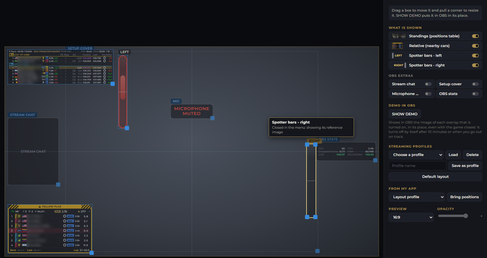Screen dimensions: 487x258
Task: Click the RIGHT badge beside Spotter bars - right
Action: pos(400,65)
